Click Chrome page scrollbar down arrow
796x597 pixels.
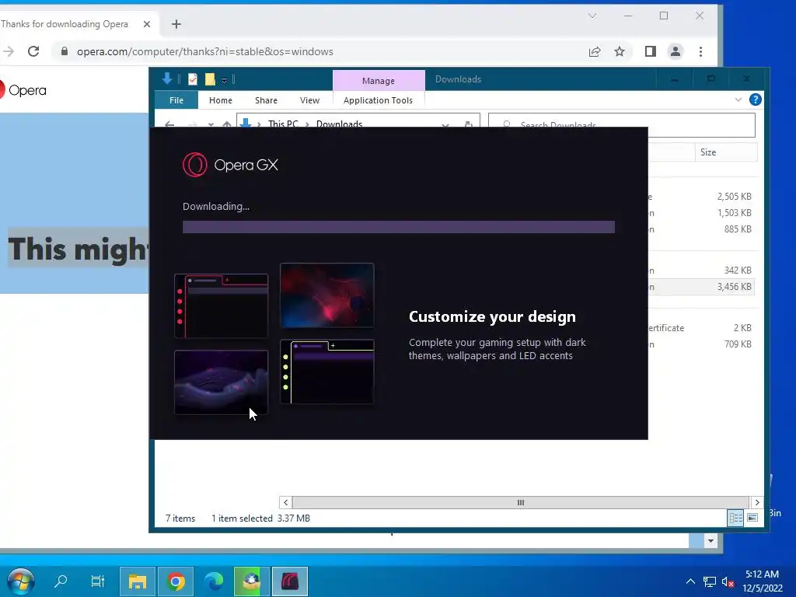(710, 541)
